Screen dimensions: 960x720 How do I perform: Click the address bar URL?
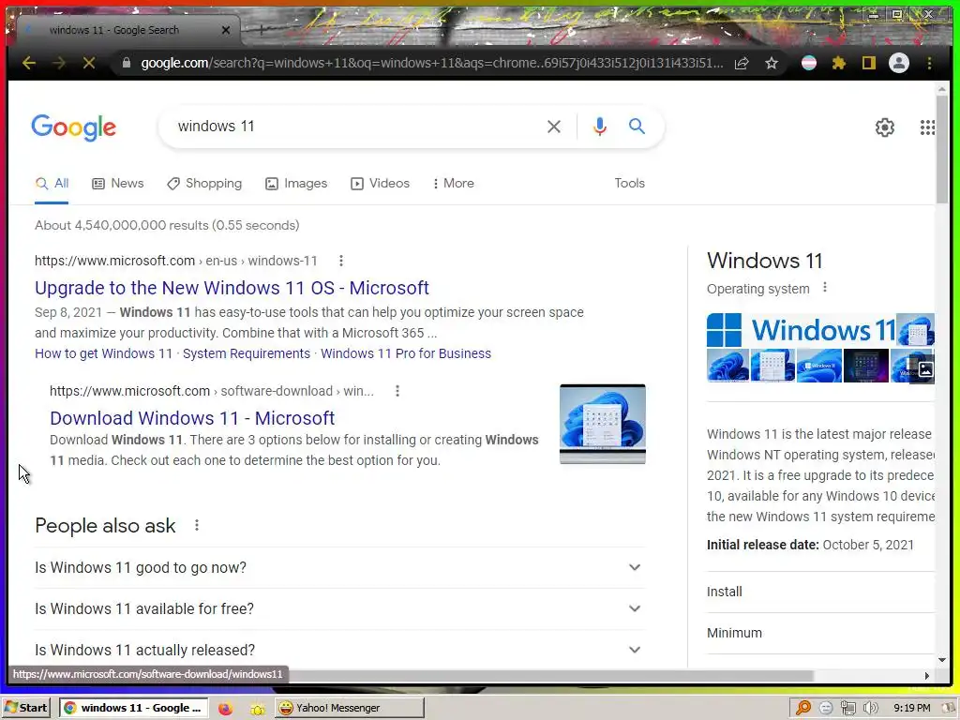pyautogui.click(x=431, y=63)
